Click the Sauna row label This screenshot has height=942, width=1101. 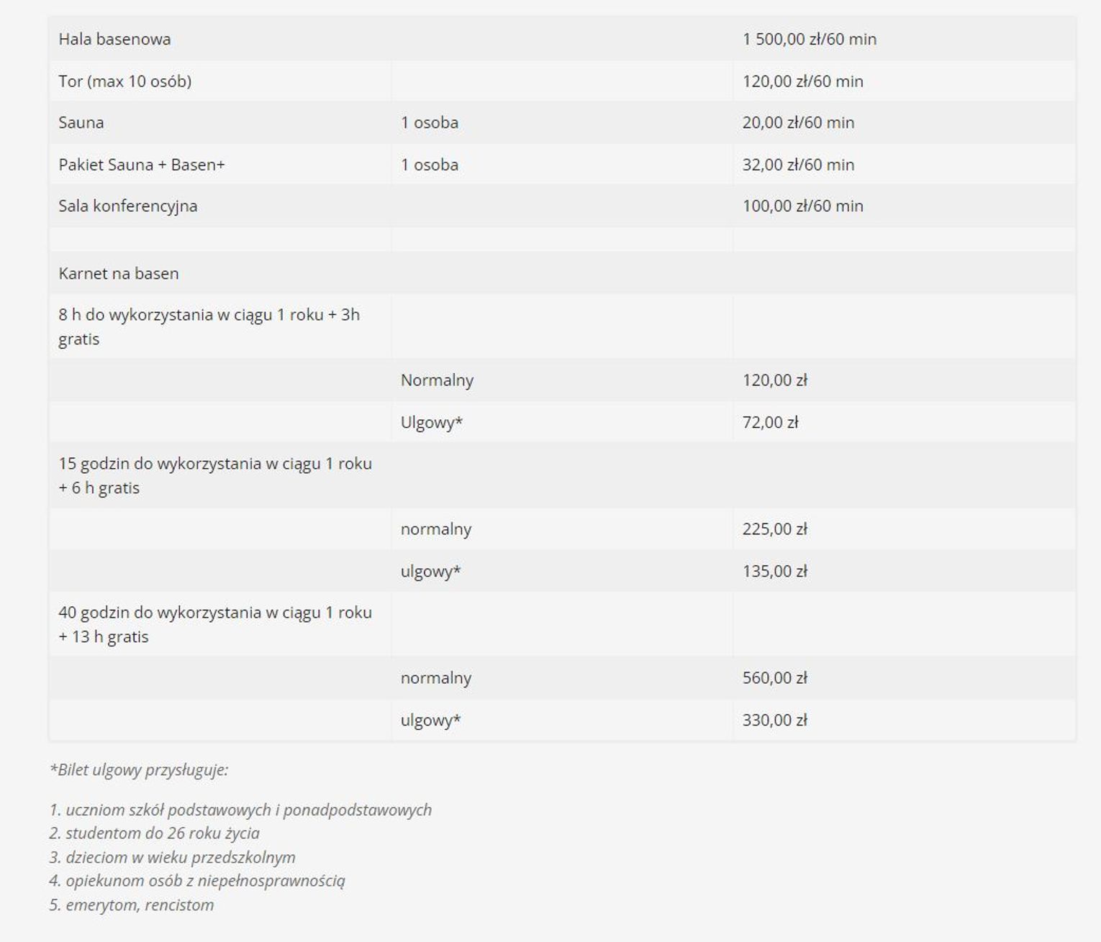[x=81, y=122]
